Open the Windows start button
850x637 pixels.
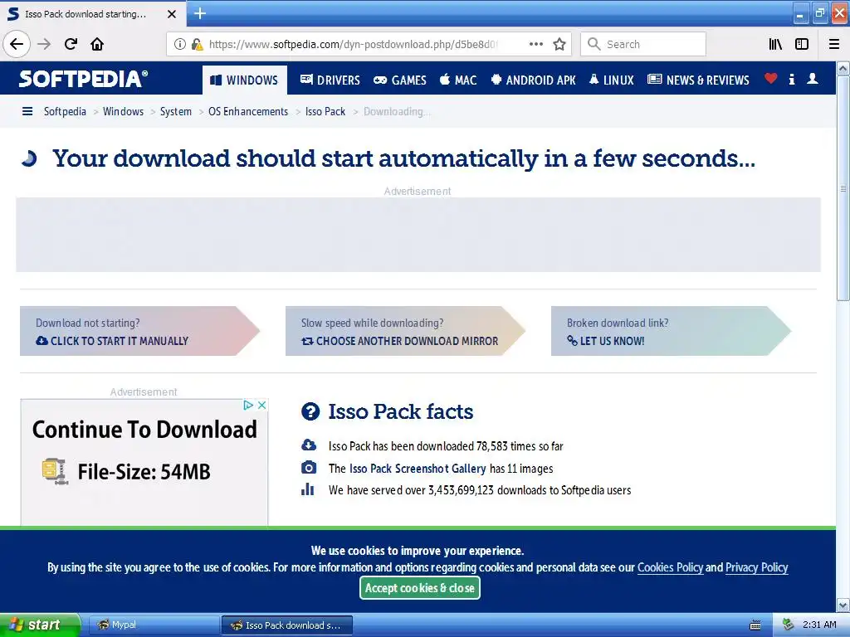click(40, 625)
